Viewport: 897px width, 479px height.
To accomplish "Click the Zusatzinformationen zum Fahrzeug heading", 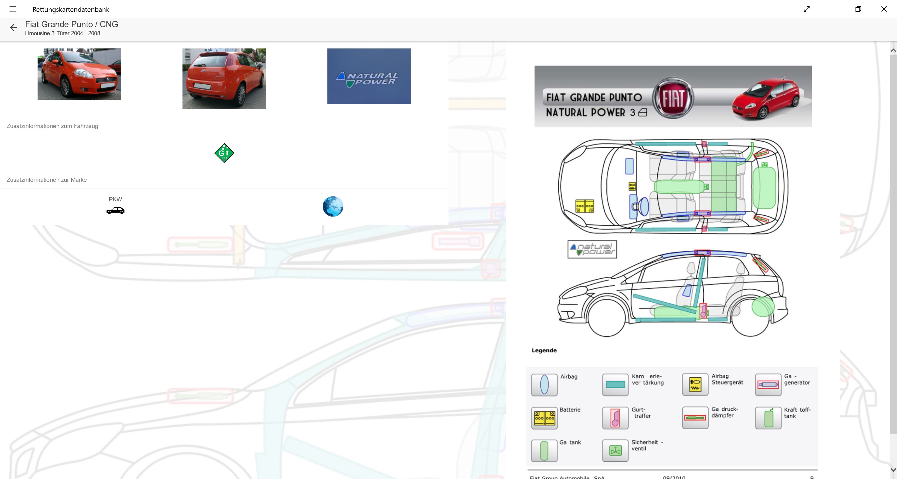I will 52,126.
